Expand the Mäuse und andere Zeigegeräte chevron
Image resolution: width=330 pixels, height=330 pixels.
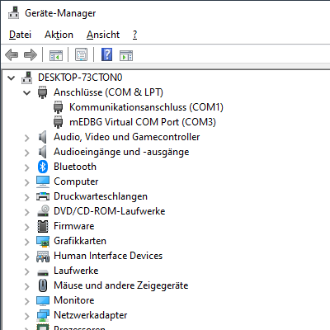click(x=27, y=286)
